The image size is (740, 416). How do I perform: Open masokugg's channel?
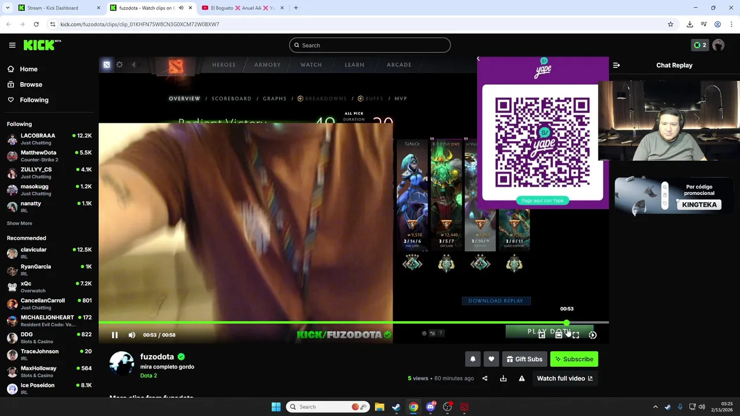pos(49,190)
